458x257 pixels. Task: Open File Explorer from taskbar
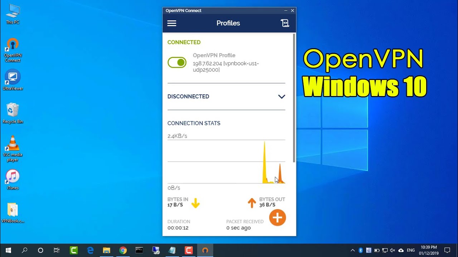(x=107, y=250)
